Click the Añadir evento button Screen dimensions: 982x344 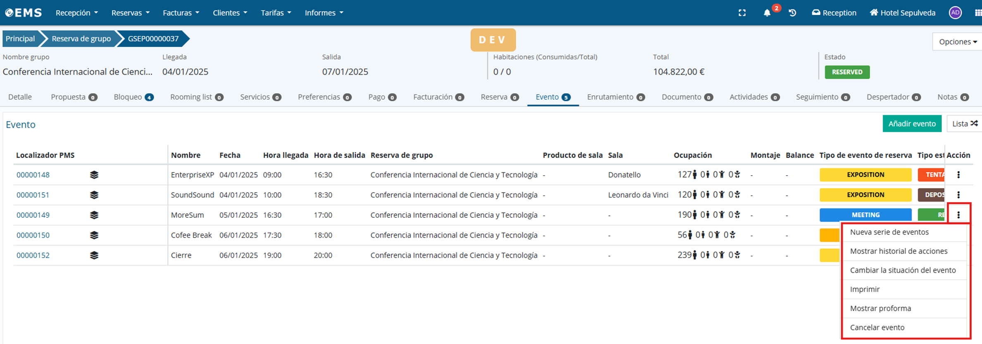point(912,124)
